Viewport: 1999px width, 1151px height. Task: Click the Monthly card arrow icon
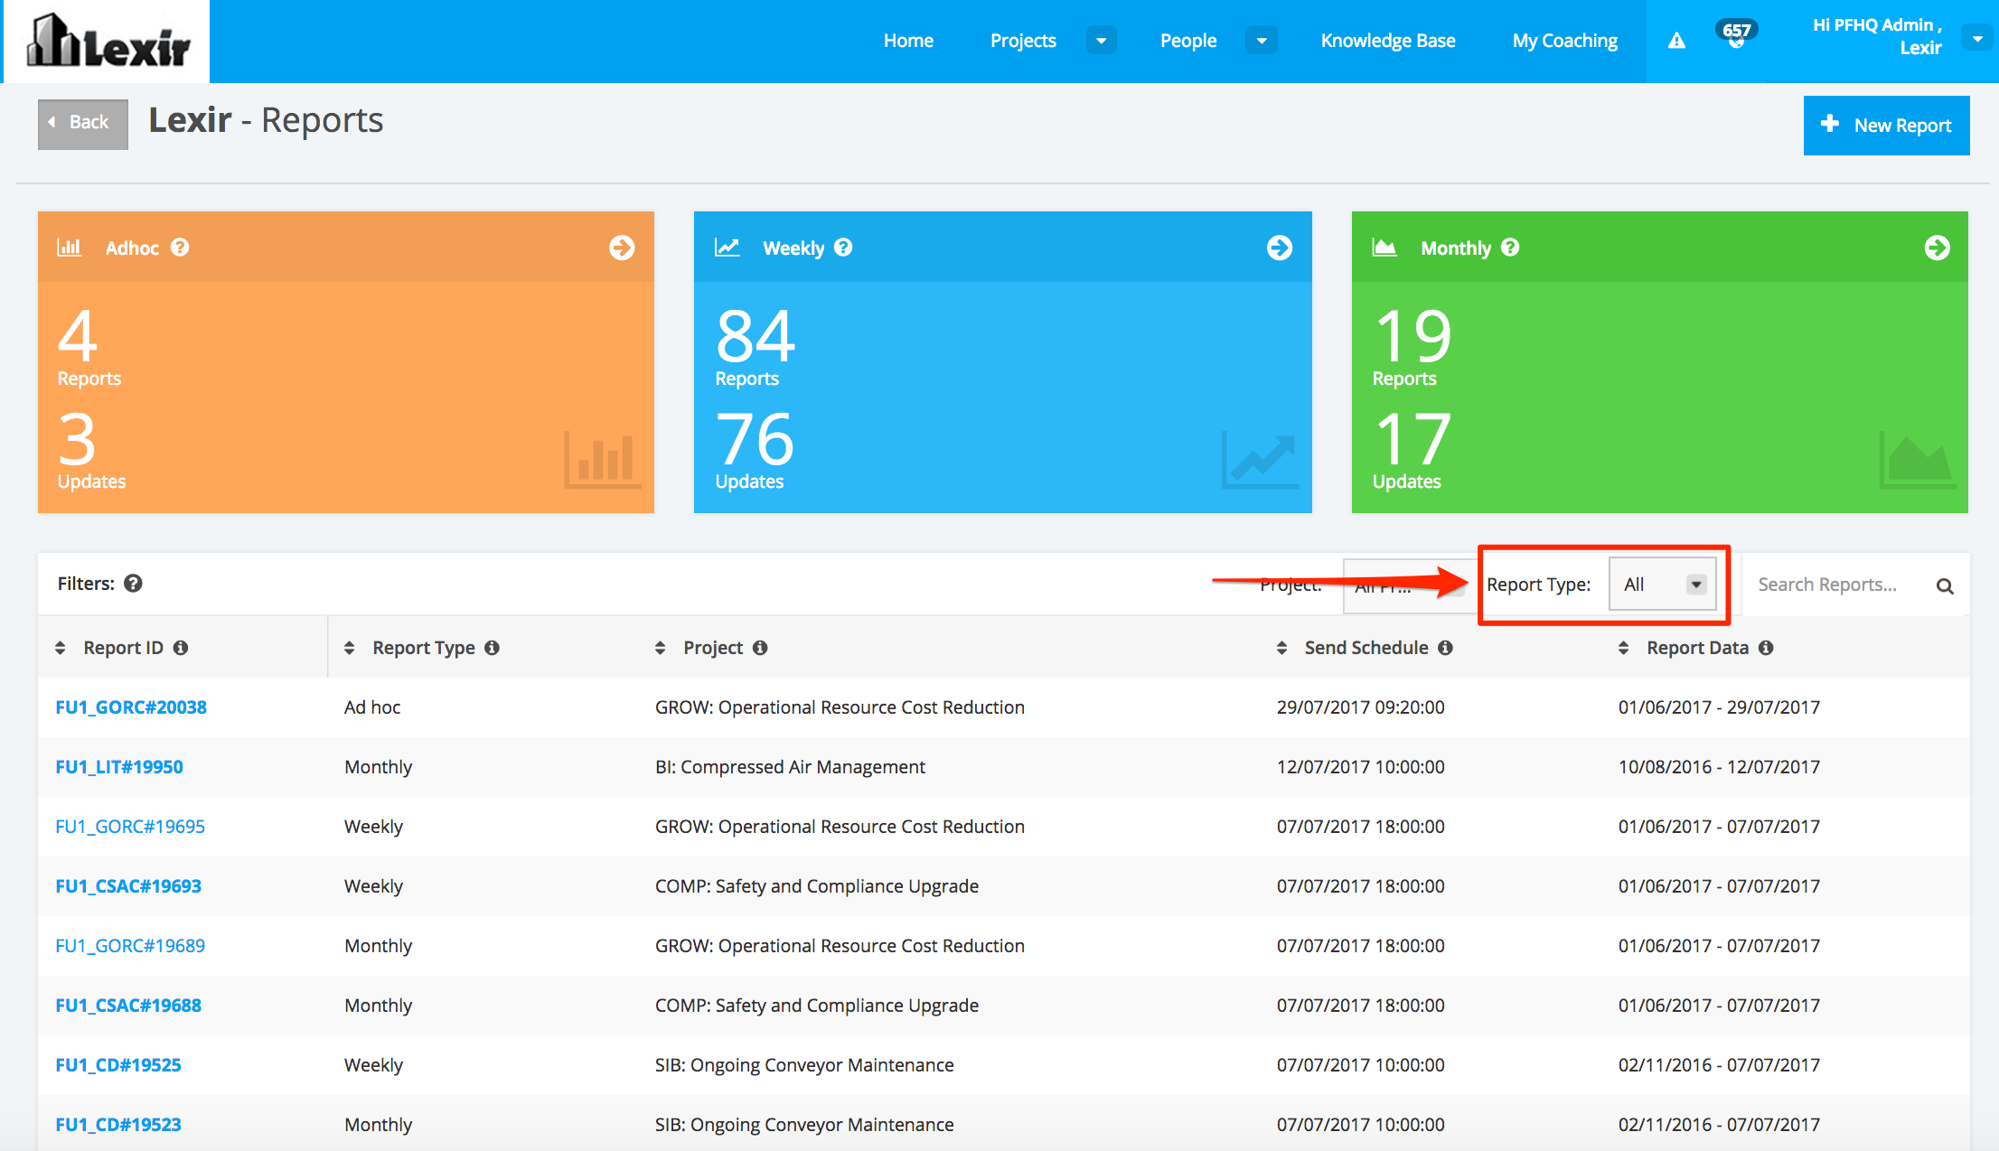pyautogui.click(x=1937, y=248)
